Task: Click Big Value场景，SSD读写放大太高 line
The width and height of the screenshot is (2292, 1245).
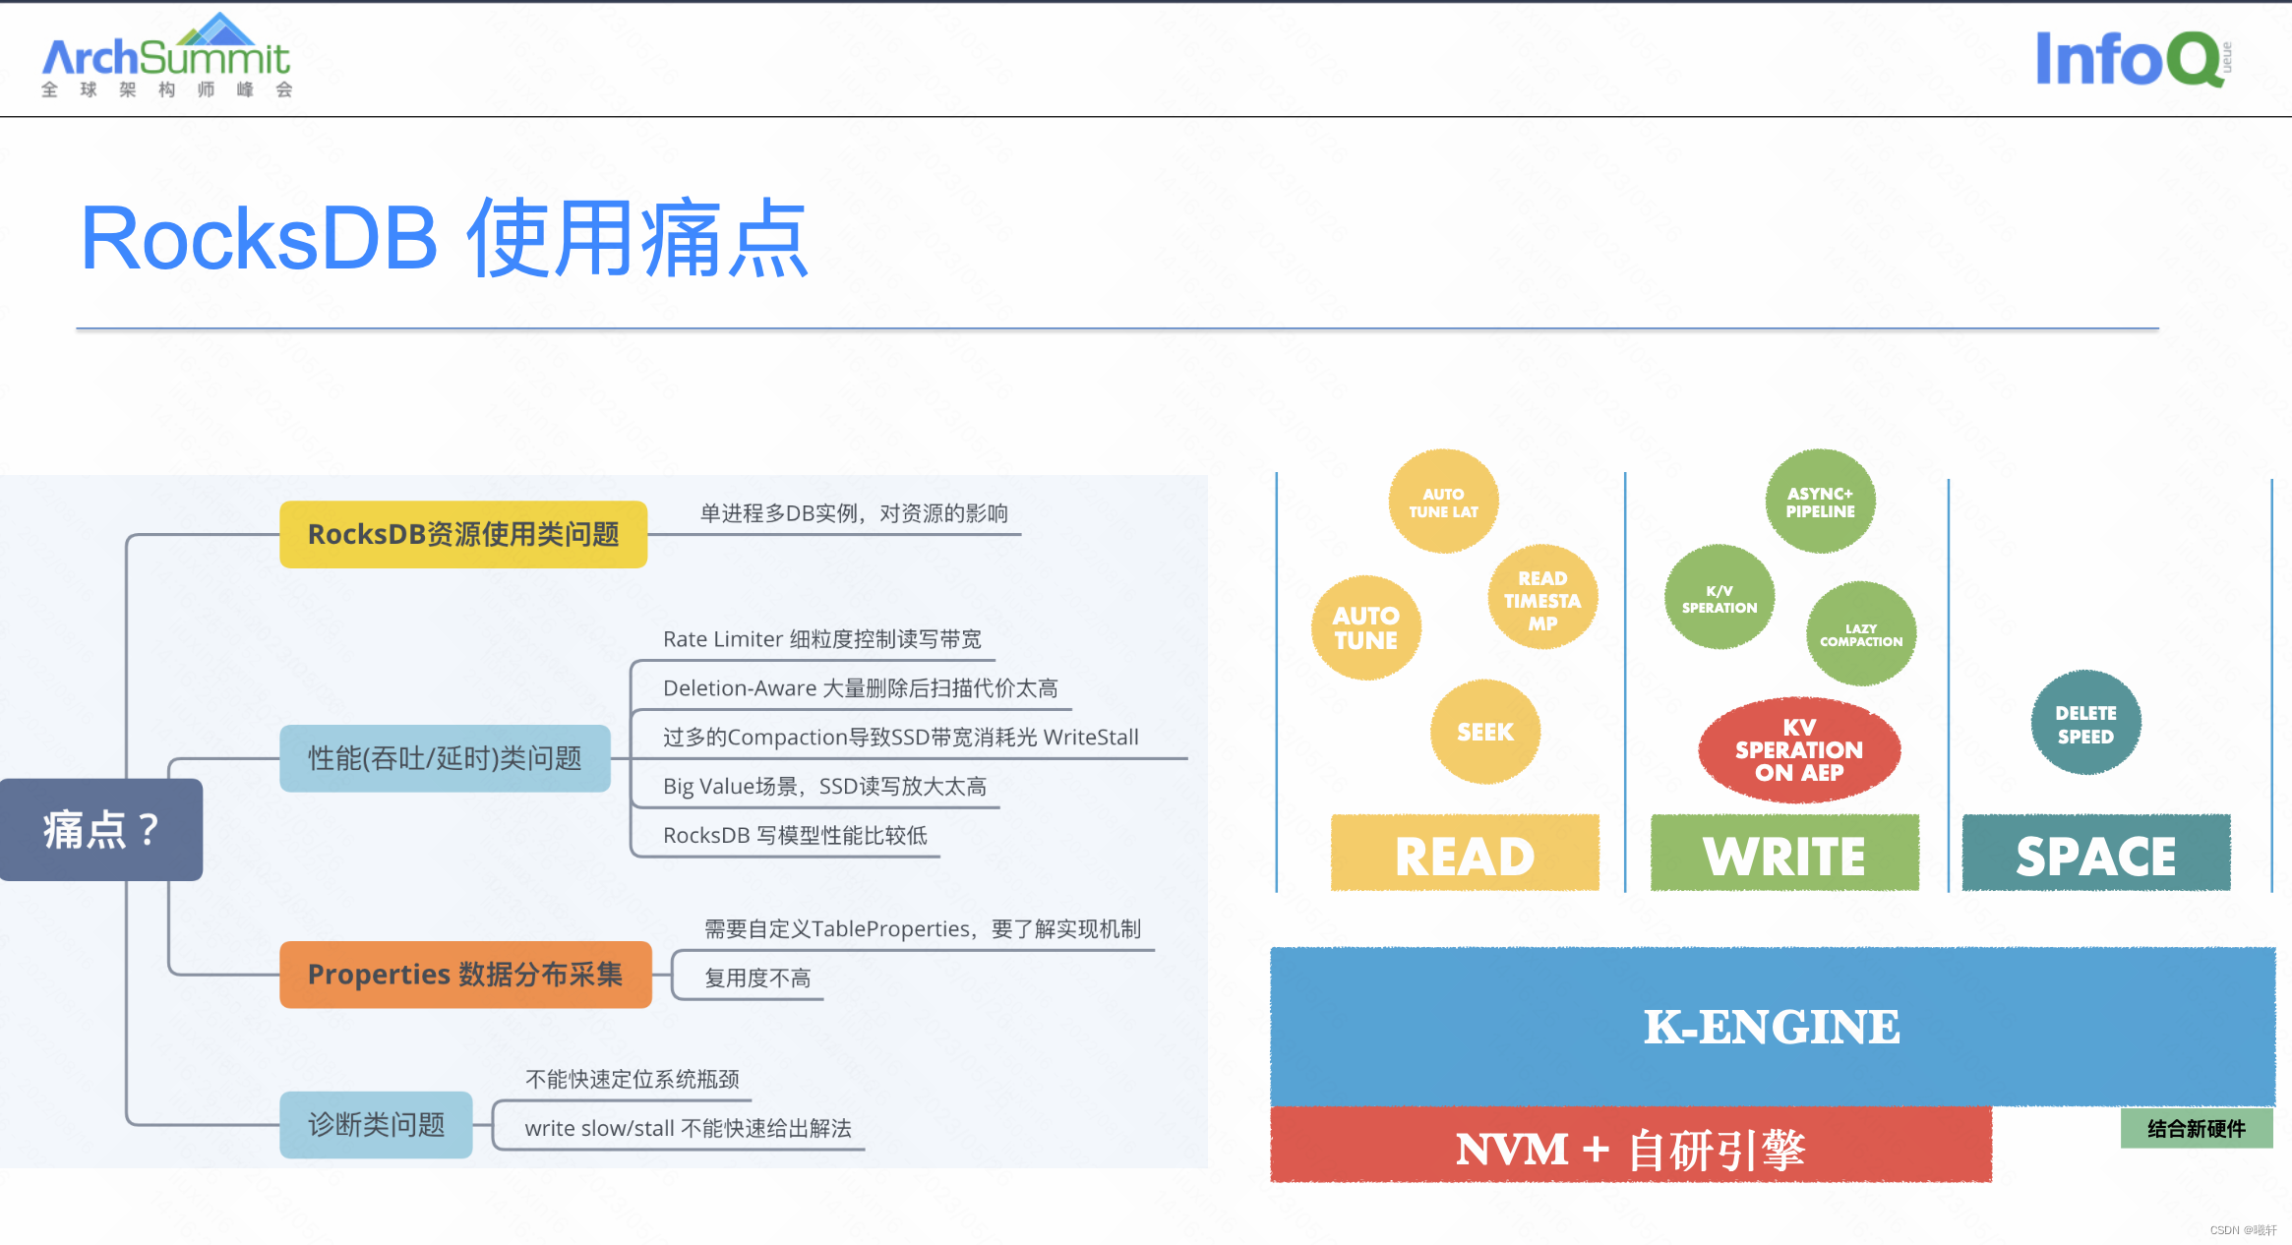Action: tap(824, 787)
